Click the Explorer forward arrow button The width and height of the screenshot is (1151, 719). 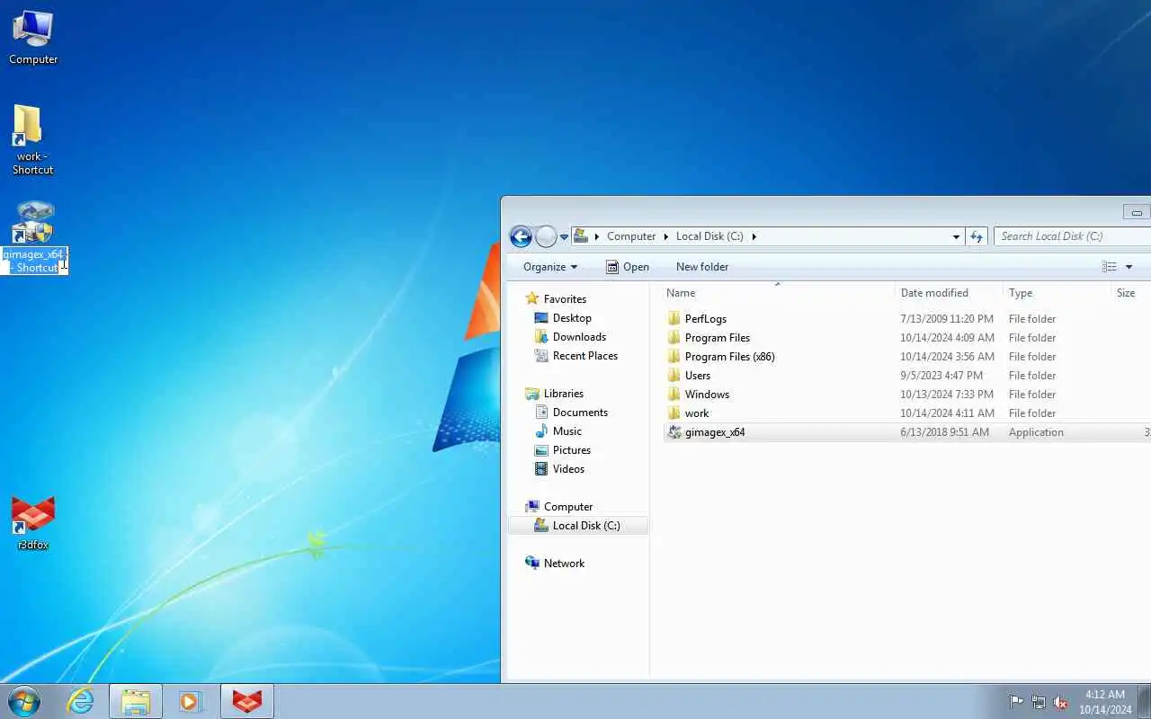pyautogui.click(x=546, y=236)
